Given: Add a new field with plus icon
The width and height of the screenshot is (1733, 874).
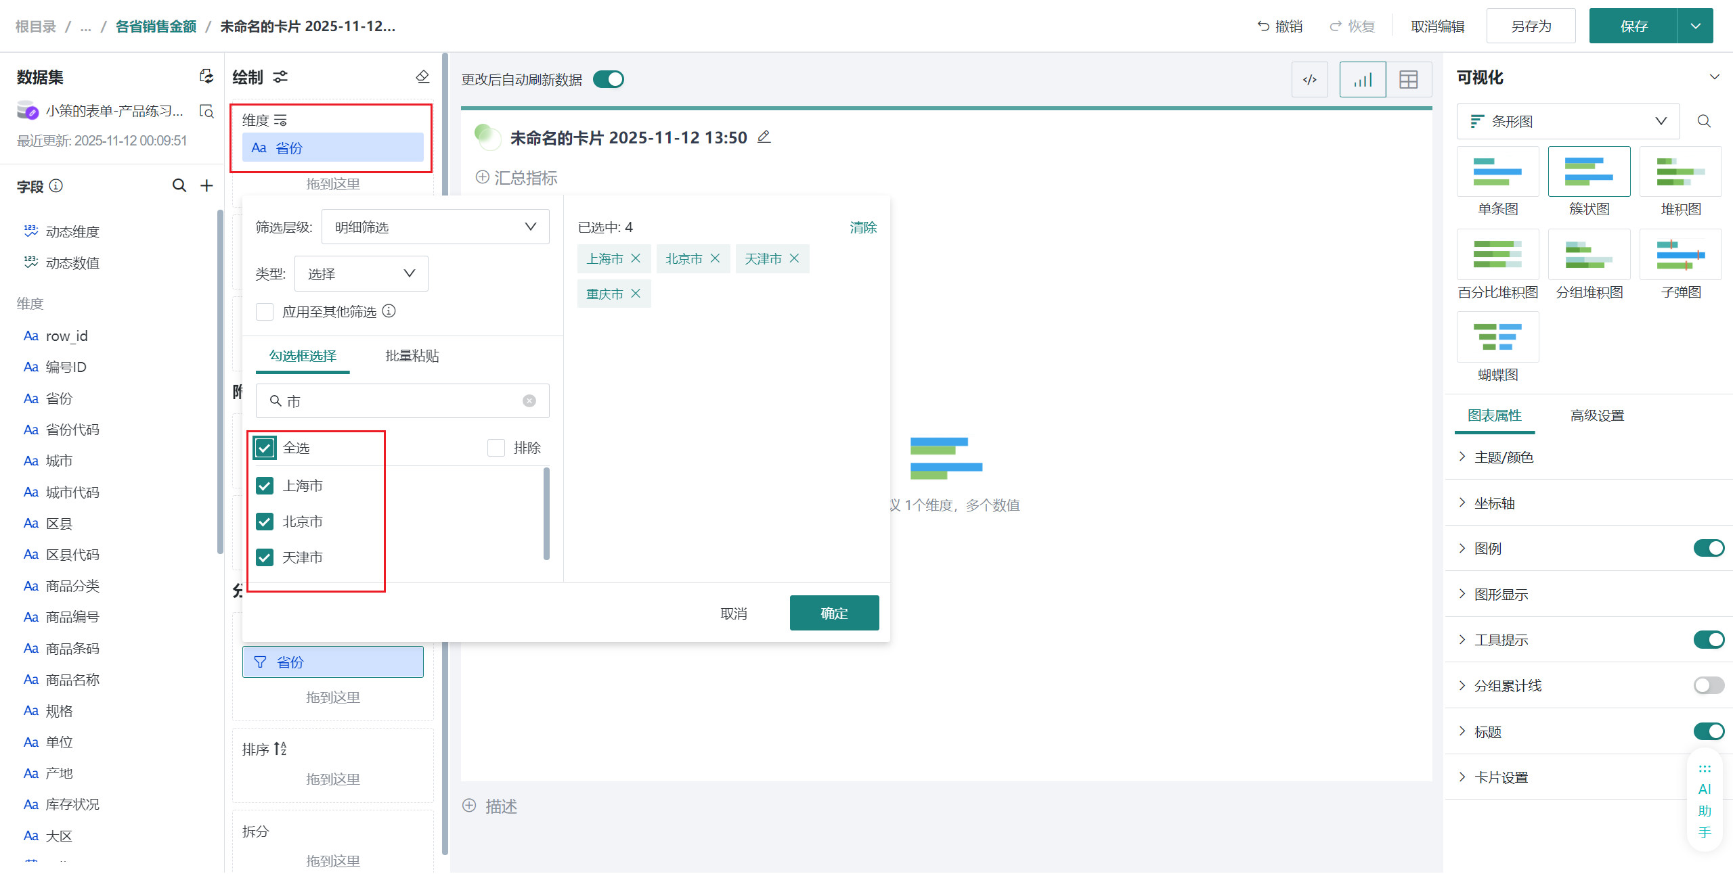Looking at the screenshot, I should [x=207, y=185].
